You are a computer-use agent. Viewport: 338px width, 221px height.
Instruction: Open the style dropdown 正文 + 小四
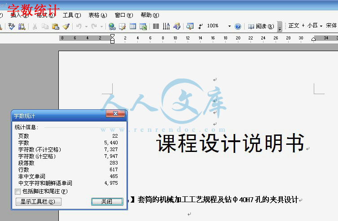coord(321,26)
